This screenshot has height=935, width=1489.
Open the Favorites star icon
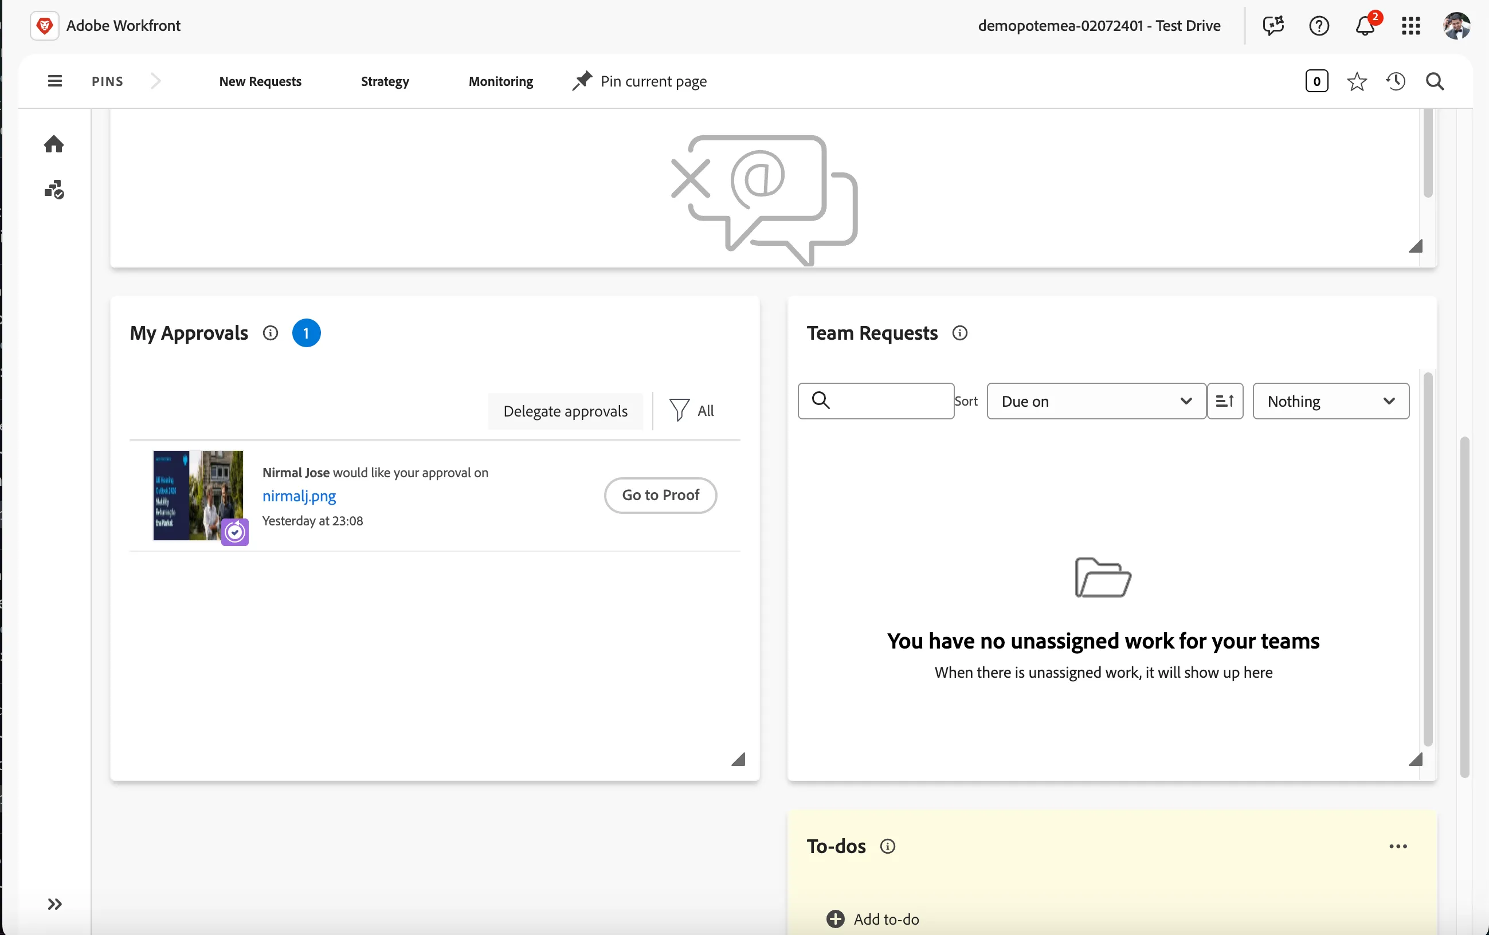point(1357,81)
